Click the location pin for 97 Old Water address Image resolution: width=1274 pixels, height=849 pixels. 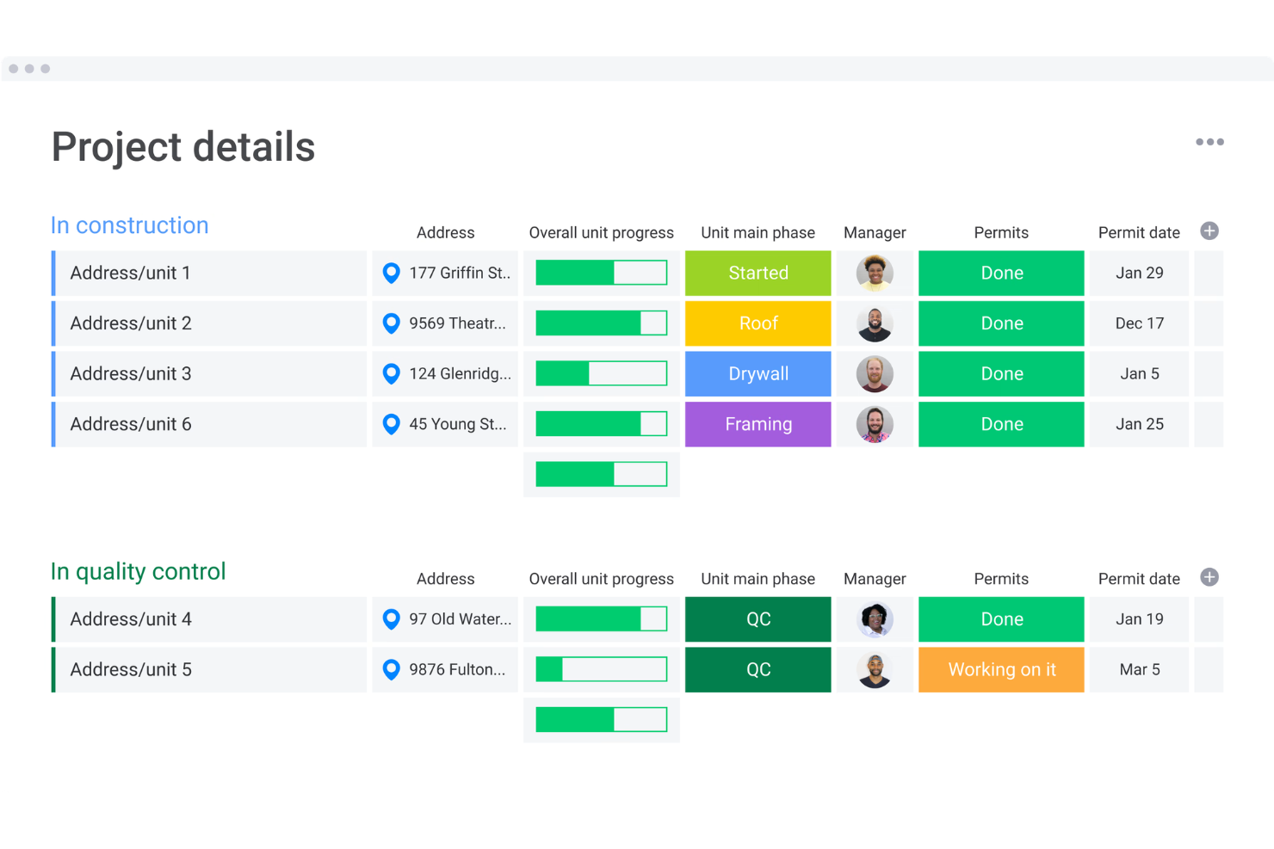point(392,619)
